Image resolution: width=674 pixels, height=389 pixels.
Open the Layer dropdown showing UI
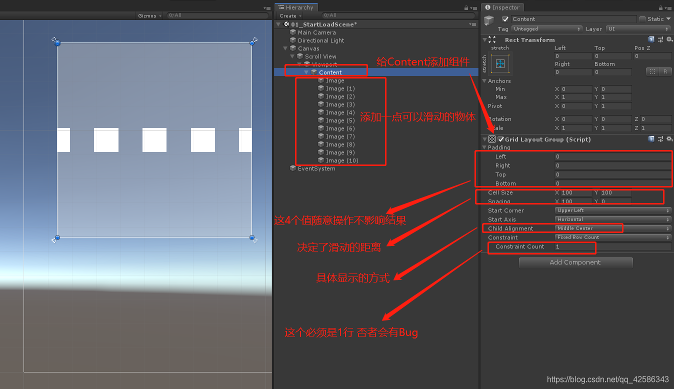tap(637, 29)
